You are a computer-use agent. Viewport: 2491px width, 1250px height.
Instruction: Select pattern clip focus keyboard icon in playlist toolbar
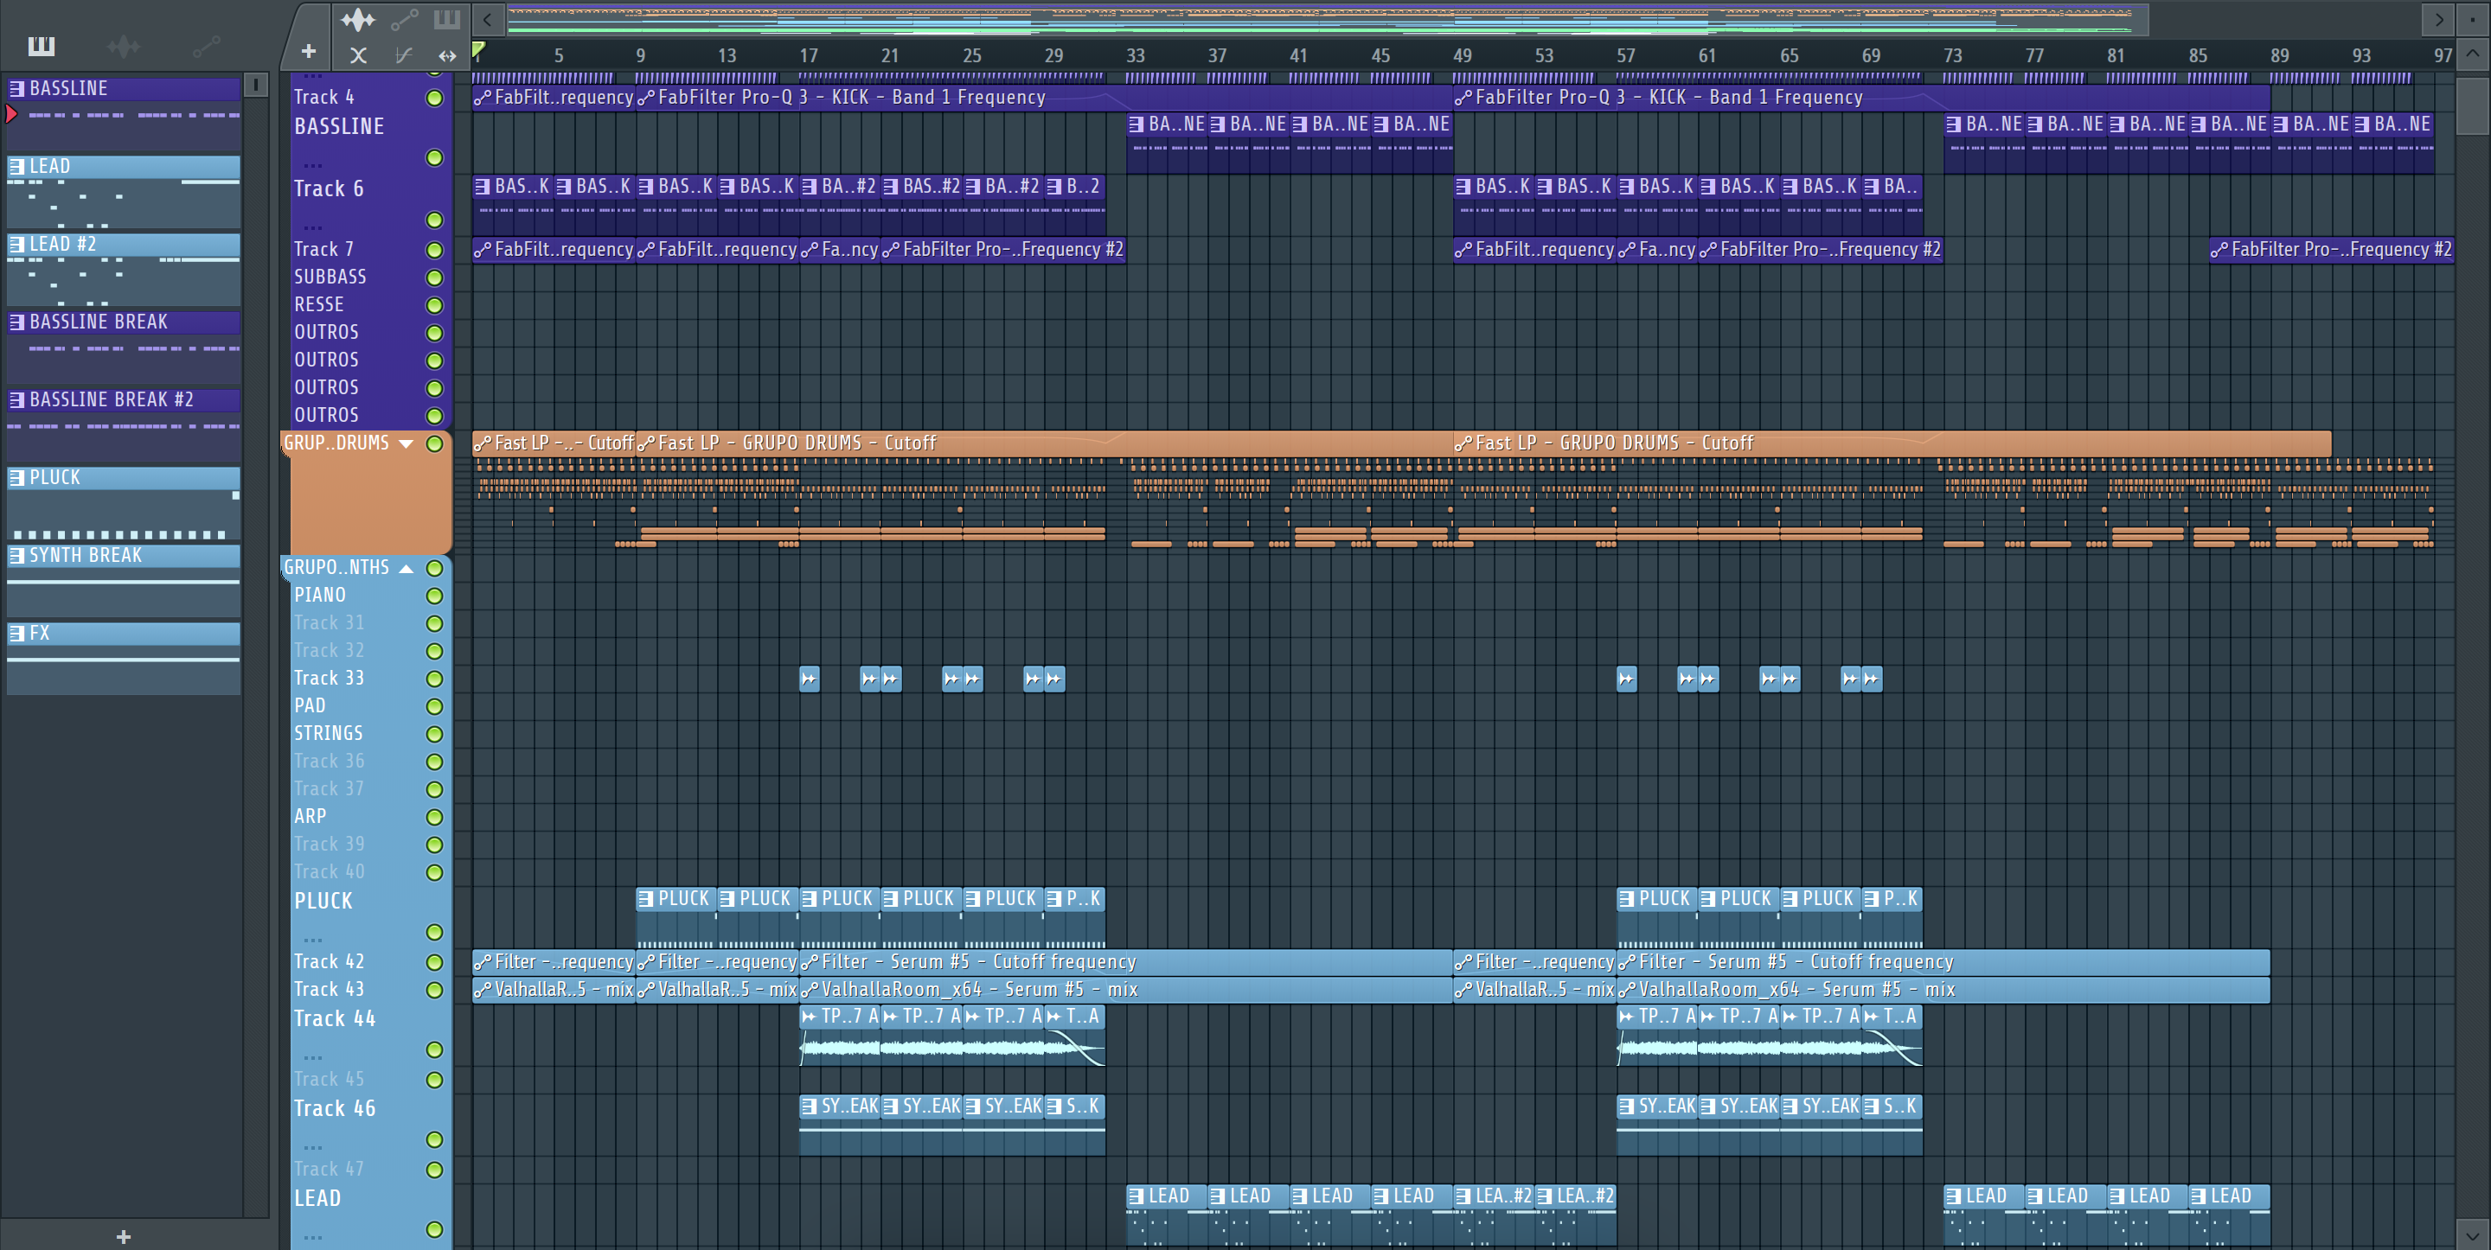coord(447,18)
